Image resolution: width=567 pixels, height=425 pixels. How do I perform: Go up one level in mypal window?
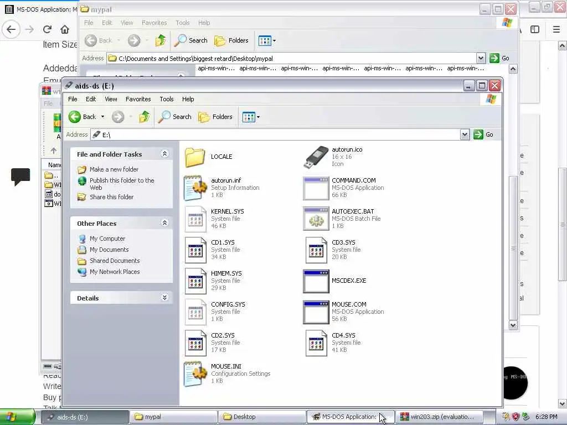tap(161, 40)
